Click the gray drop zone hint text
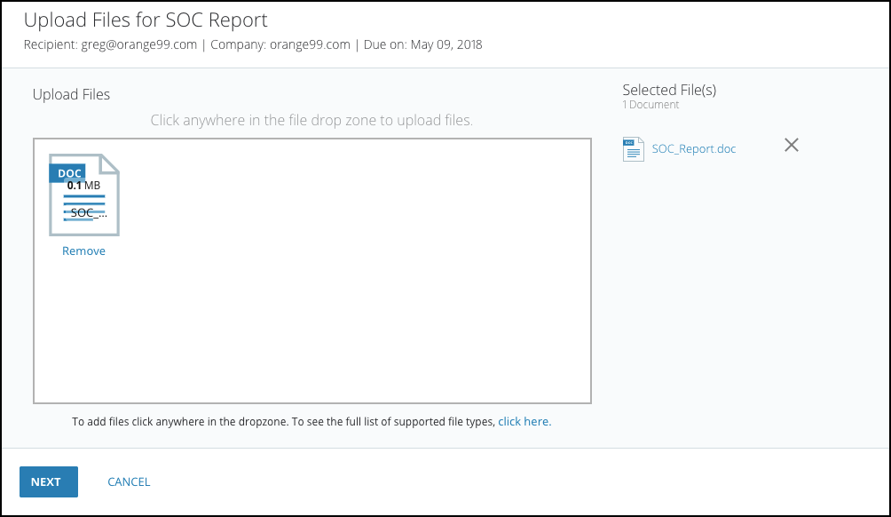This screenshot has width=891, height=517. point(311,121)
